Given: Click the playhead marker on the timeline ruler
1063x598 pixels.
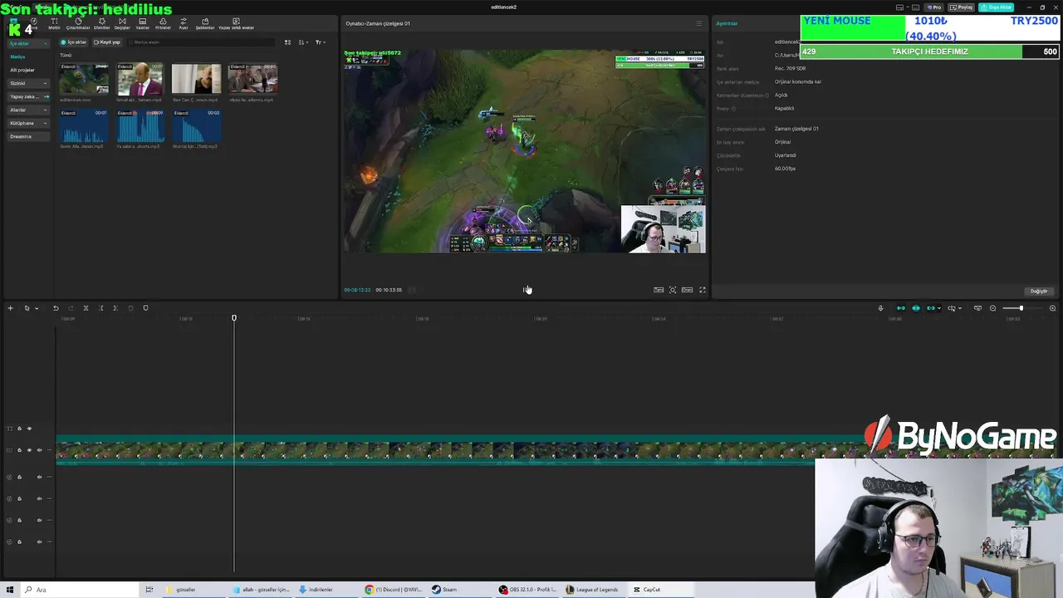Looking at the screenshot, I should tap(234, 318).
